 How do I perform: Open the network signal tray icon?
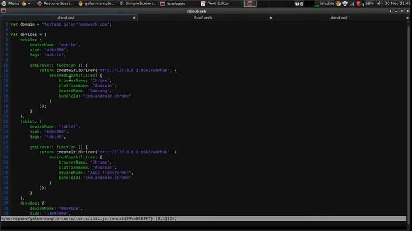[352, 4]
